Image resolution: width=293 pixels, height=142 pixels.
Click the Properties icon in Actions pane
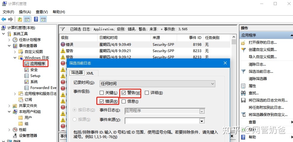click(243, 86)
